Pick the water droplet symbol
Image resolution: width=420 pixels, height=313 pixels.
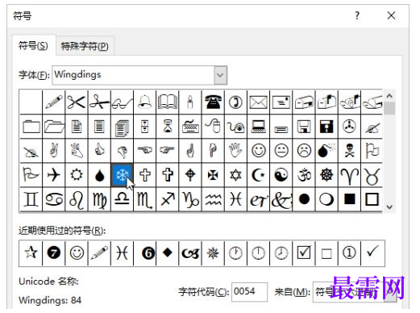tap(99, 175)
